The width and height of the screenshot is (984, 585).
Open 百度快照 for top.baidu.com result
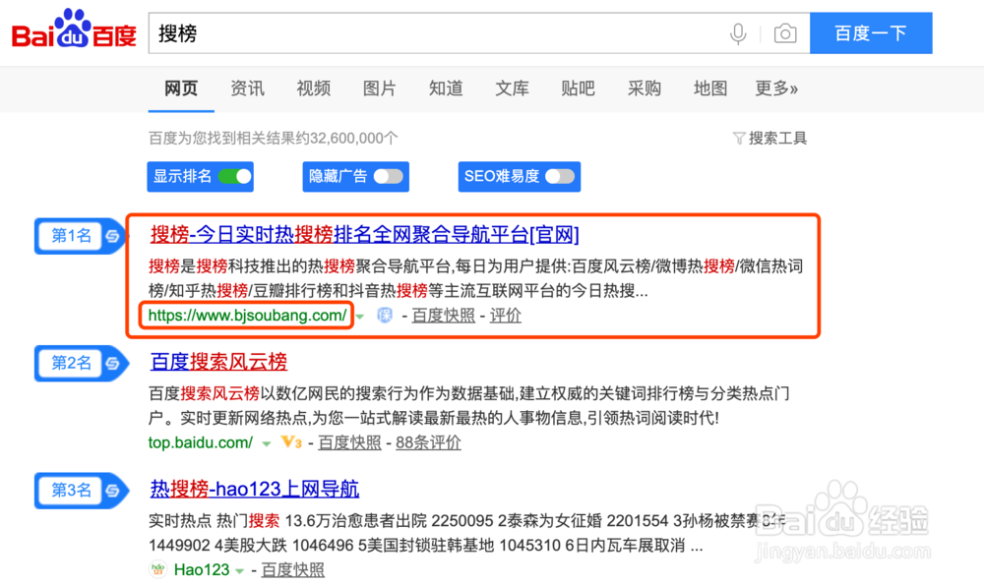click(349, 442)
